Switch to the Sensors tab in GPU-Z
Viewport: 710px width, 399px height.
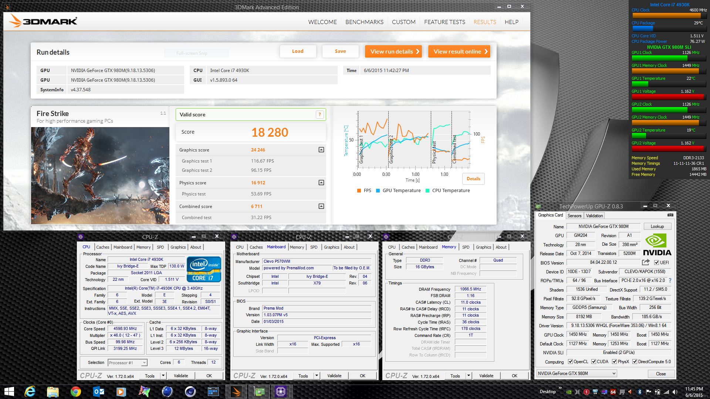point(574,216)
